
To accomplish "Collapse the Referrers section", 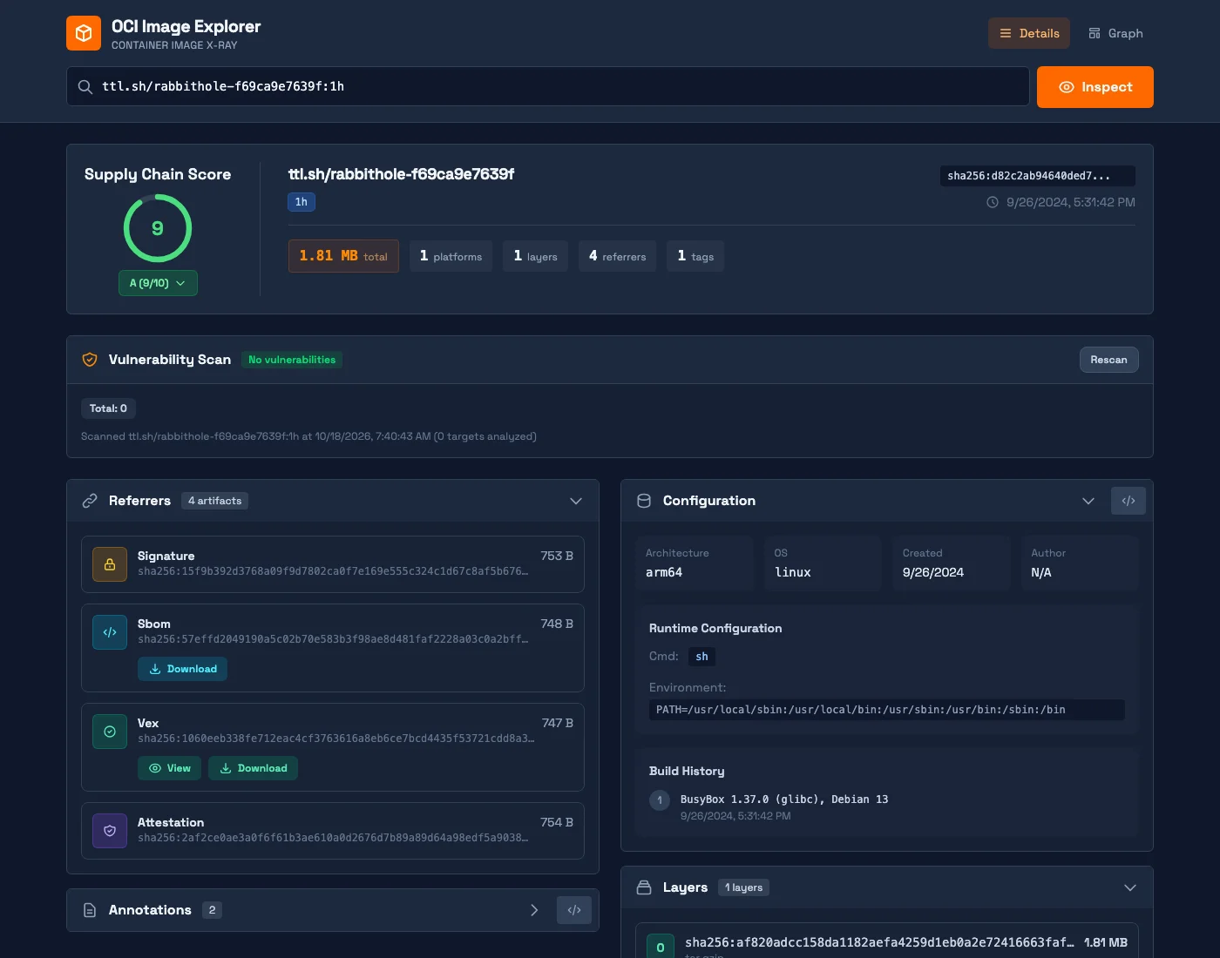I will (x=576, y=501).
